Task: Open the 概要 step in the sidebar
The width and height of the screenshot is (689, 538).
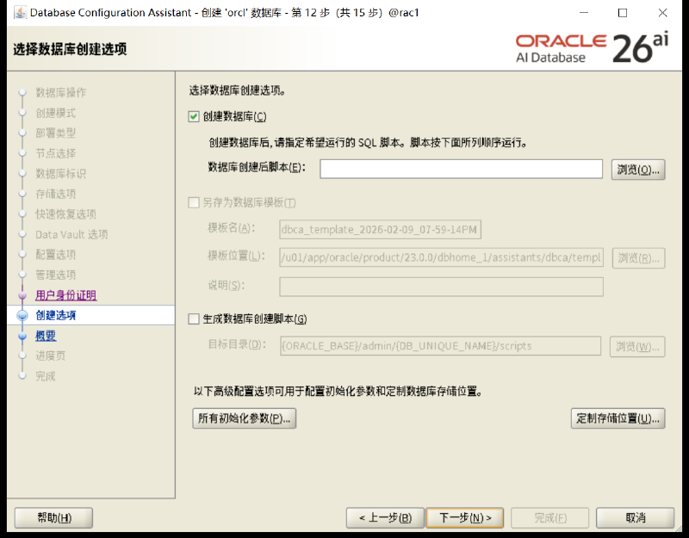Action: 46,336
